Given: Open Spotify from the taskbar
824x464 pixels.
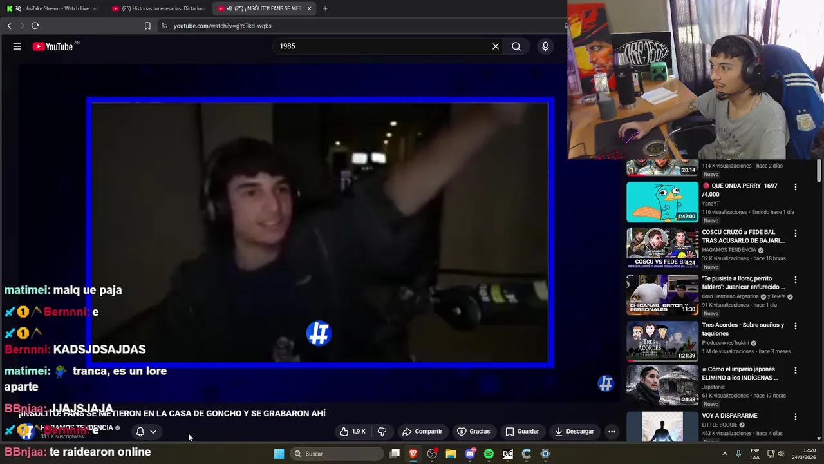Looking at the screenshot, I should point(489,454).
